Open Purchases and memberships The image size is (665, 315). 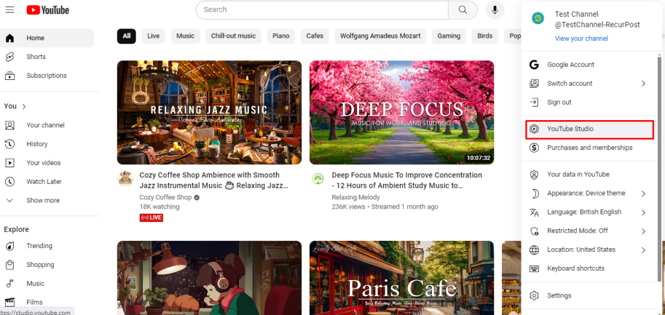[x=590, y=147]
